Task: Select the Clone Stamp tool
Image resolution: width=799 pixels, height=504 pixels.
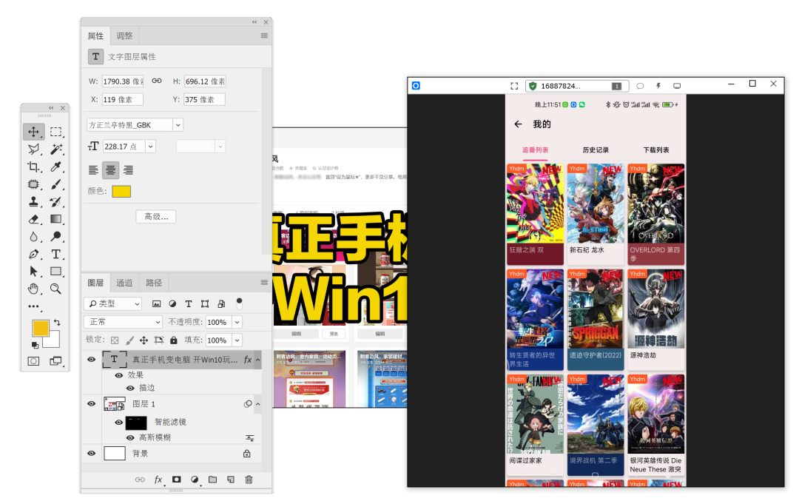Action: click(33, 201)
